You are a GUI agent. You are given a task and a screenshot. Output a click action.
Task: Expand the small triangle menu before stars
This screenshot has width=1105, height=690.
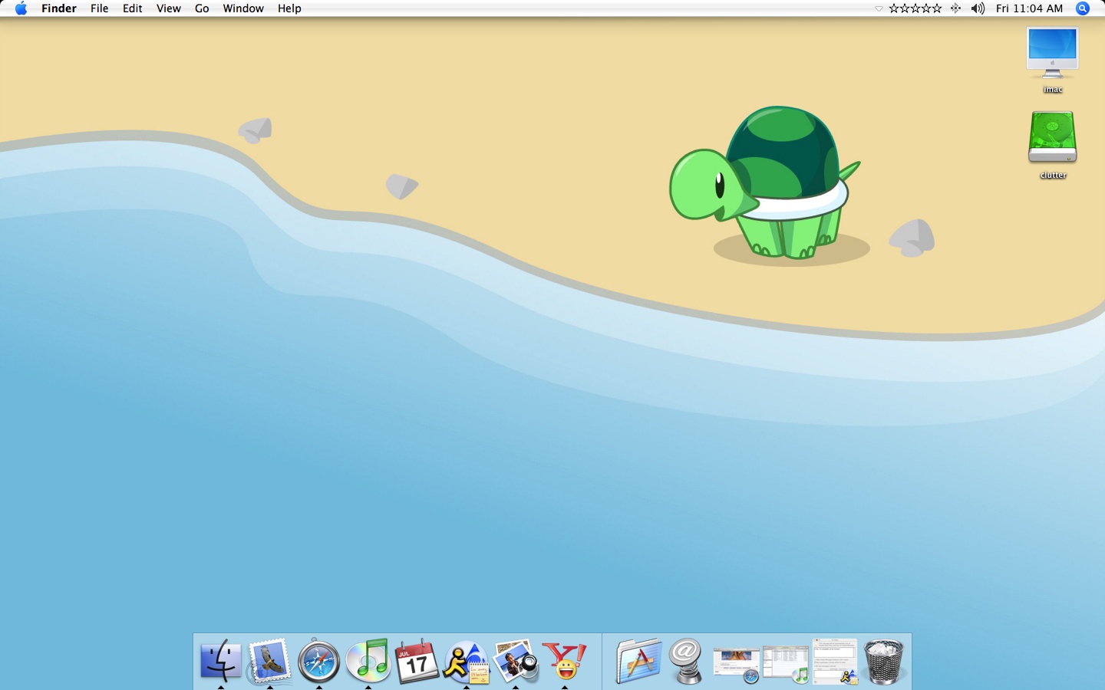pos(879,8)
